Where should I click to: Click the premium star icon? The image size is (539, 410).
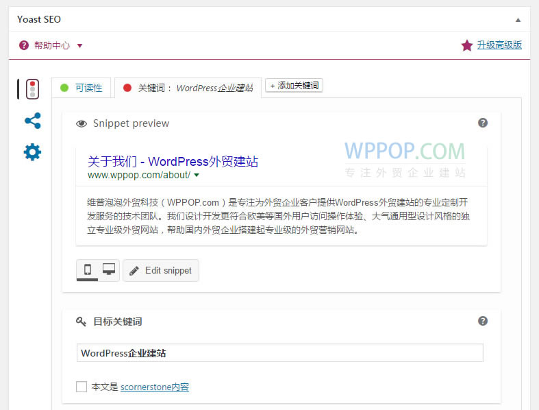pos(467,45)
